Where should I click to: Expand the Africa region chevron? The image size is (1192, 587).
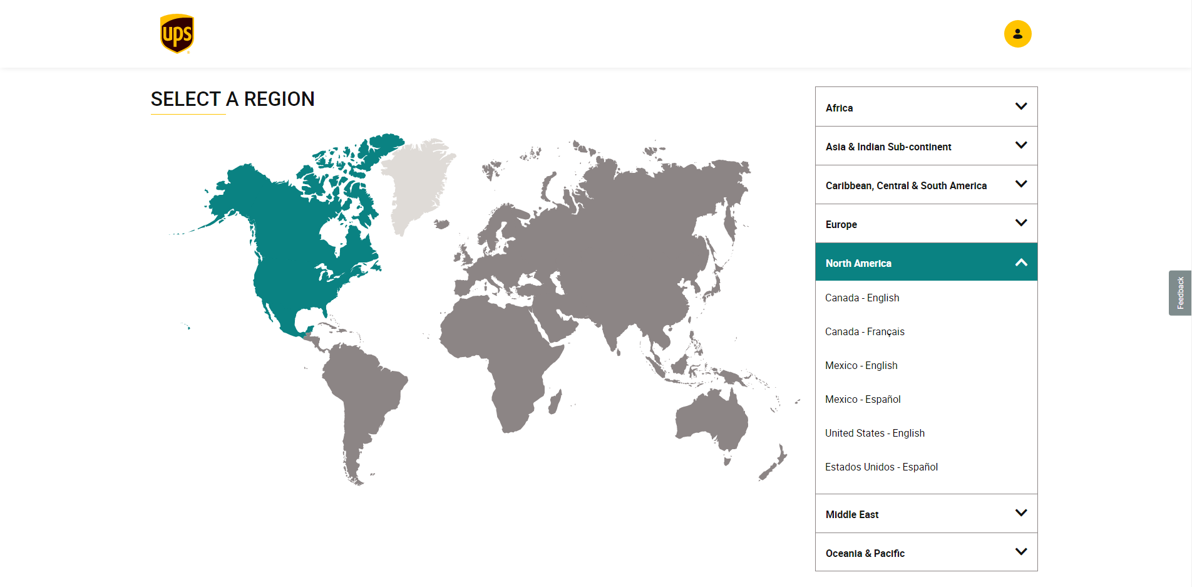pyautogui.click(x=1020, y=106)
